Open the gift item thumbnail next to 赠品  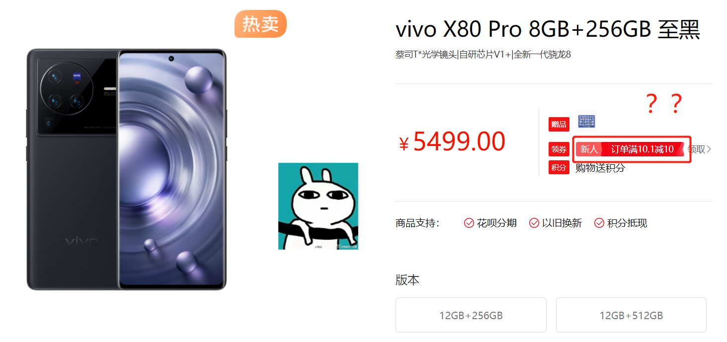point(586,121)
